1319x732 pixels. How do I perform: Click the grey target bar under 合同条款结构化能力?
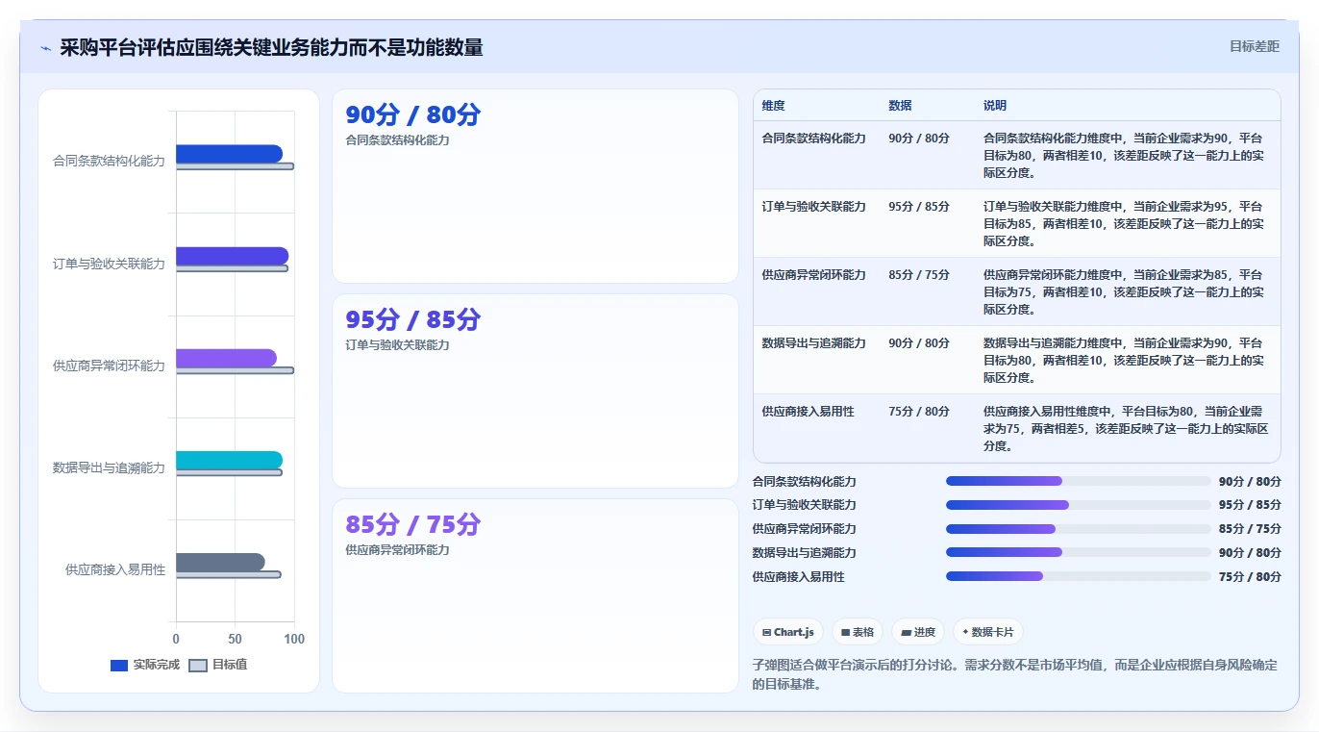[235, 166]
